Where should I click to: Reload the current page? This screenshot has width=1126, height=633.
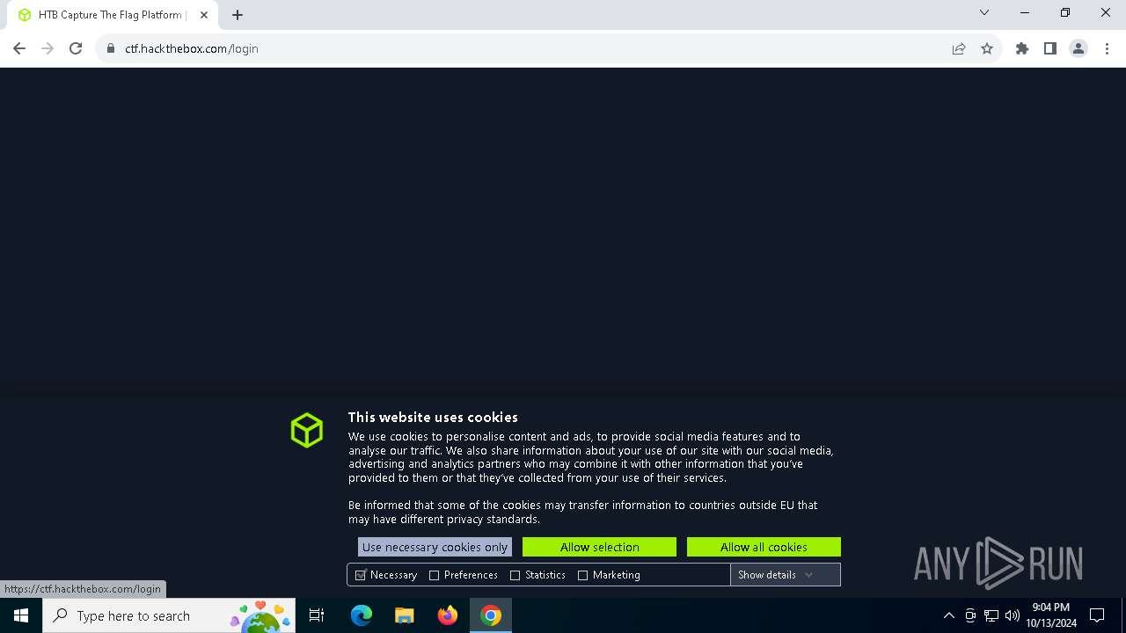click(76, 48)
